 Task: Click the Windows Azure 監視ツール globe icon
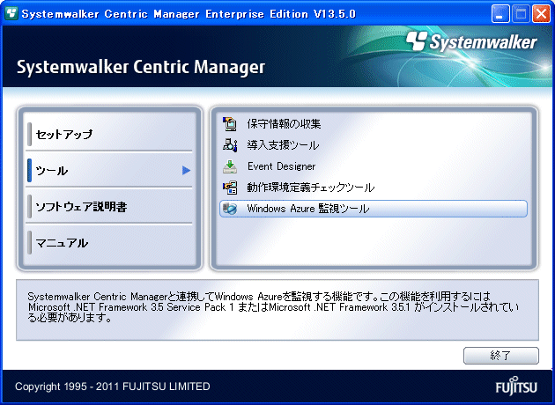(x=229, y=209)
